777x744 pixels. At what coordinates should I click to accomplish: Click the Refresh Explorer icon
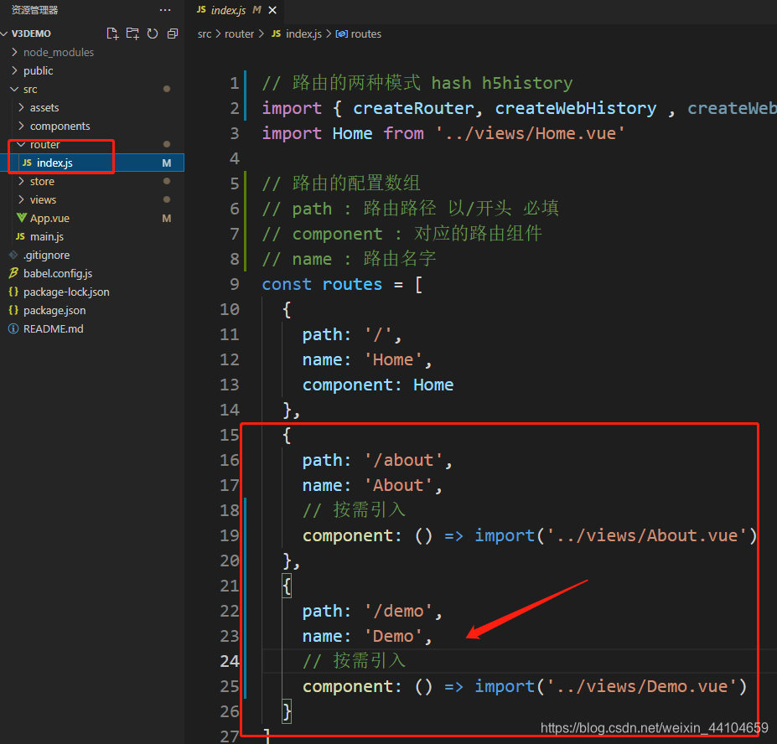[x=153, y=34]
